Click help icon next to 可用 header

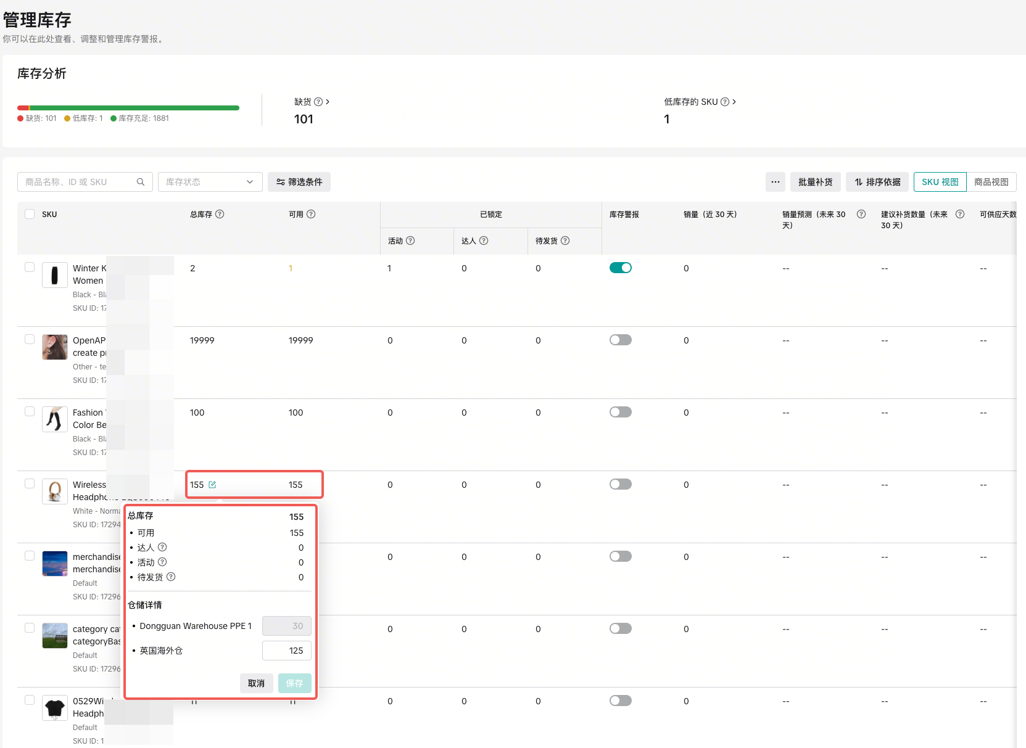click(x=311, y=214)
